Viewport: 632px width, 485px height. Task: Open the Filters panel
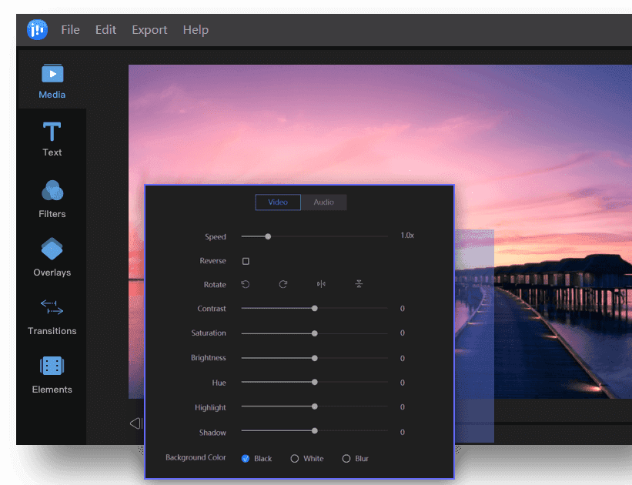pyautogui.click(x=52, y=199)
